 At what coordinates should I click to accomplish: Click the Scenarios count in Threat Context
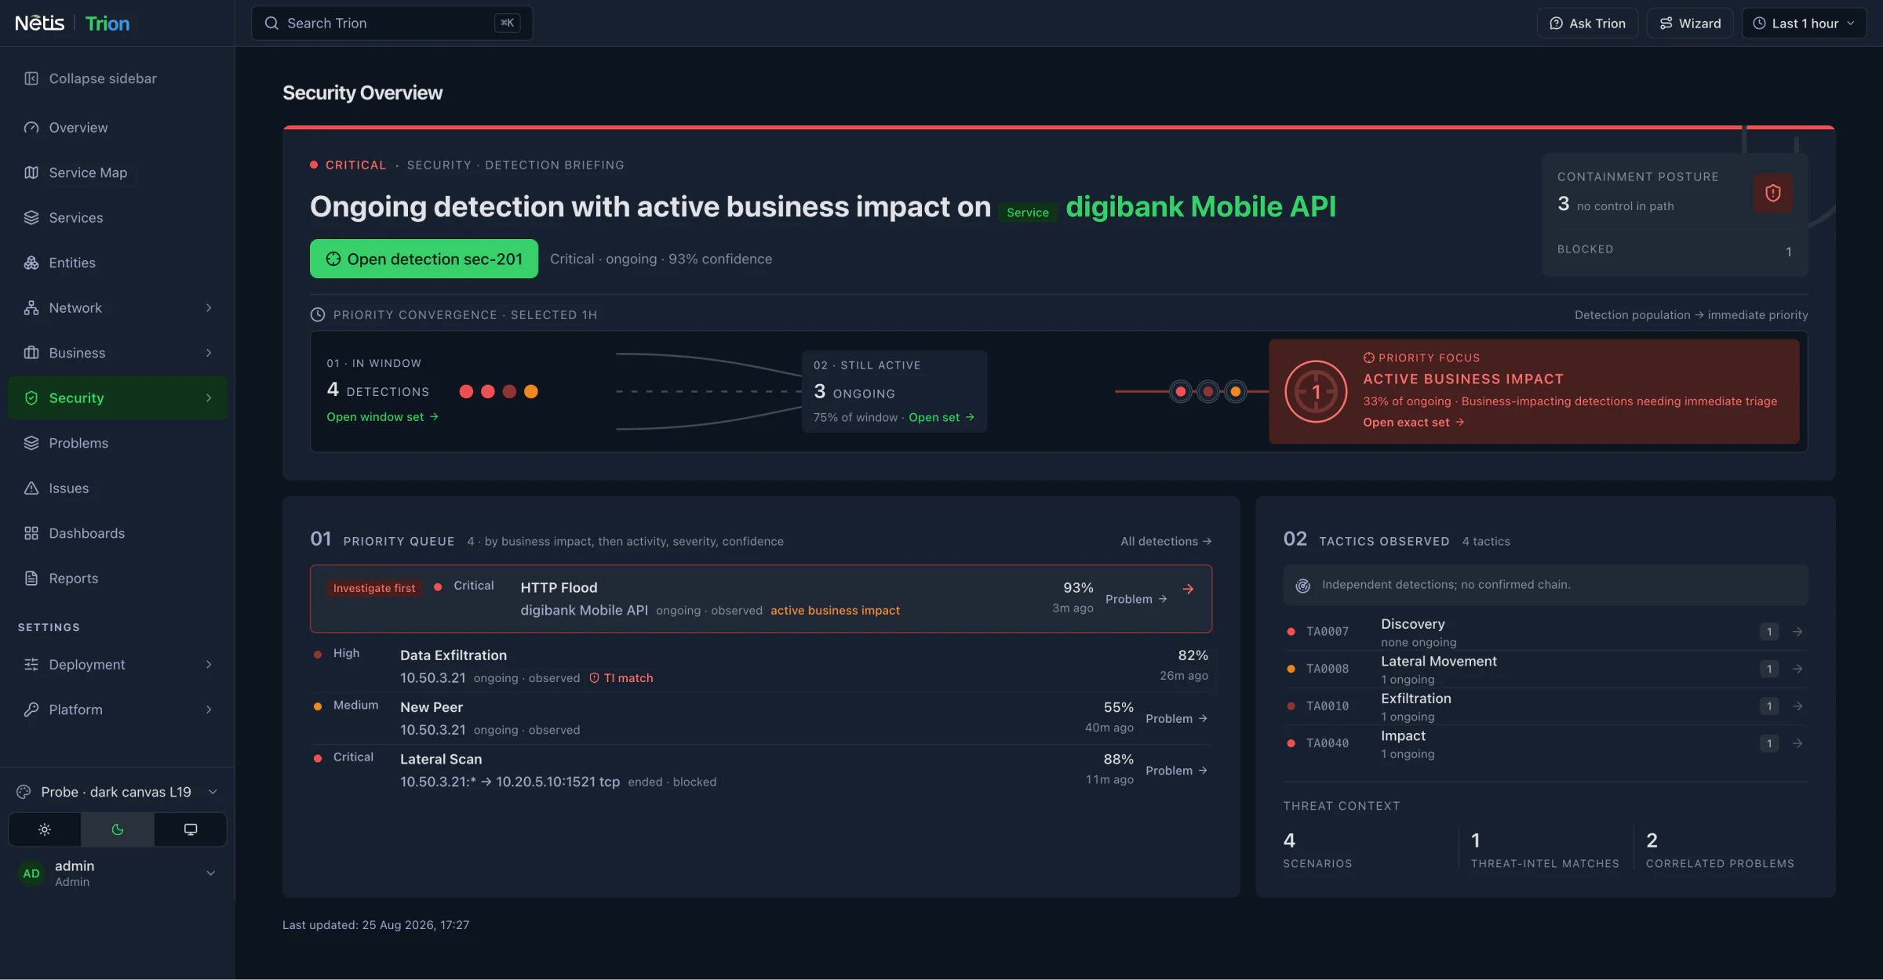click(1289, 840)
